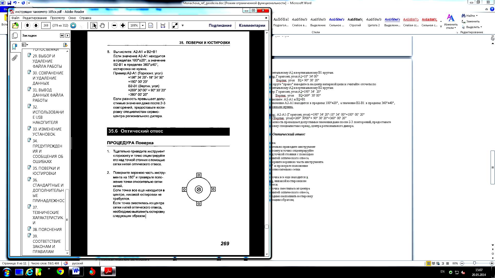Open the Комментарии pane

[252, 25]
